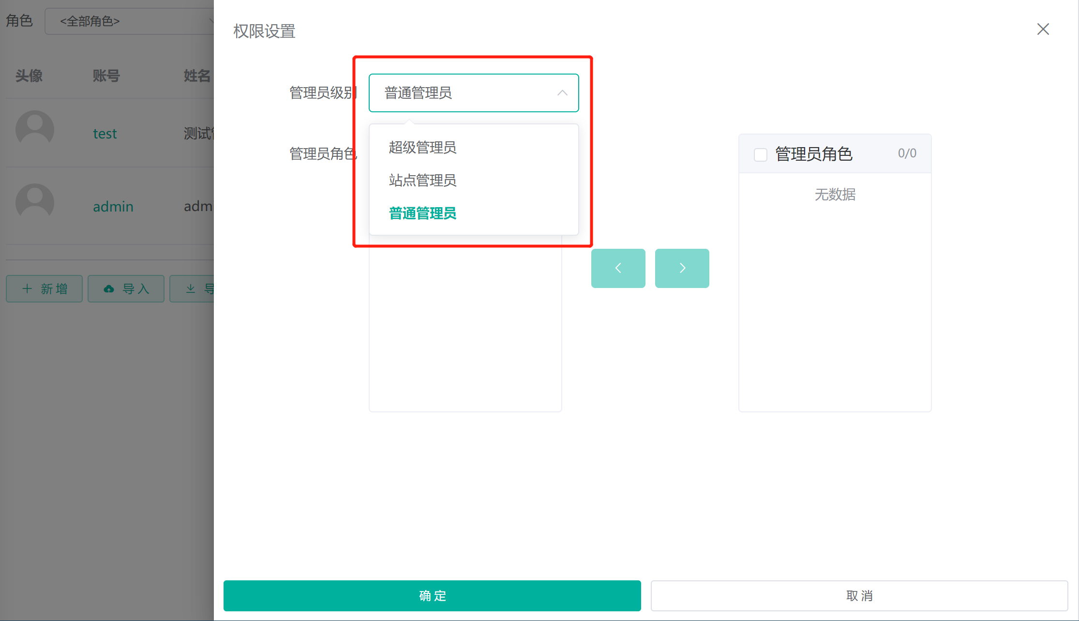
Task: Toggle the 管理员角色 select-all checkbox
Action: [x=760, y=154]
